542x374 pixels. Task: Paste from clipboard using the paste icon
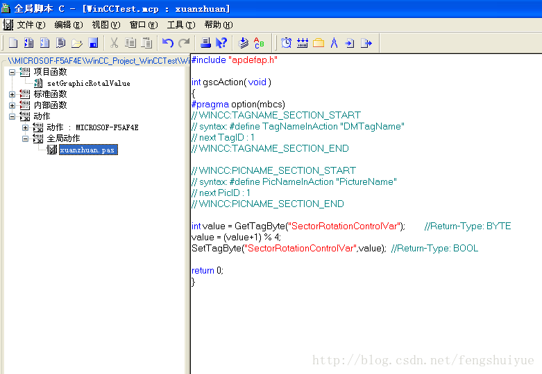click(x=146, y=43)
